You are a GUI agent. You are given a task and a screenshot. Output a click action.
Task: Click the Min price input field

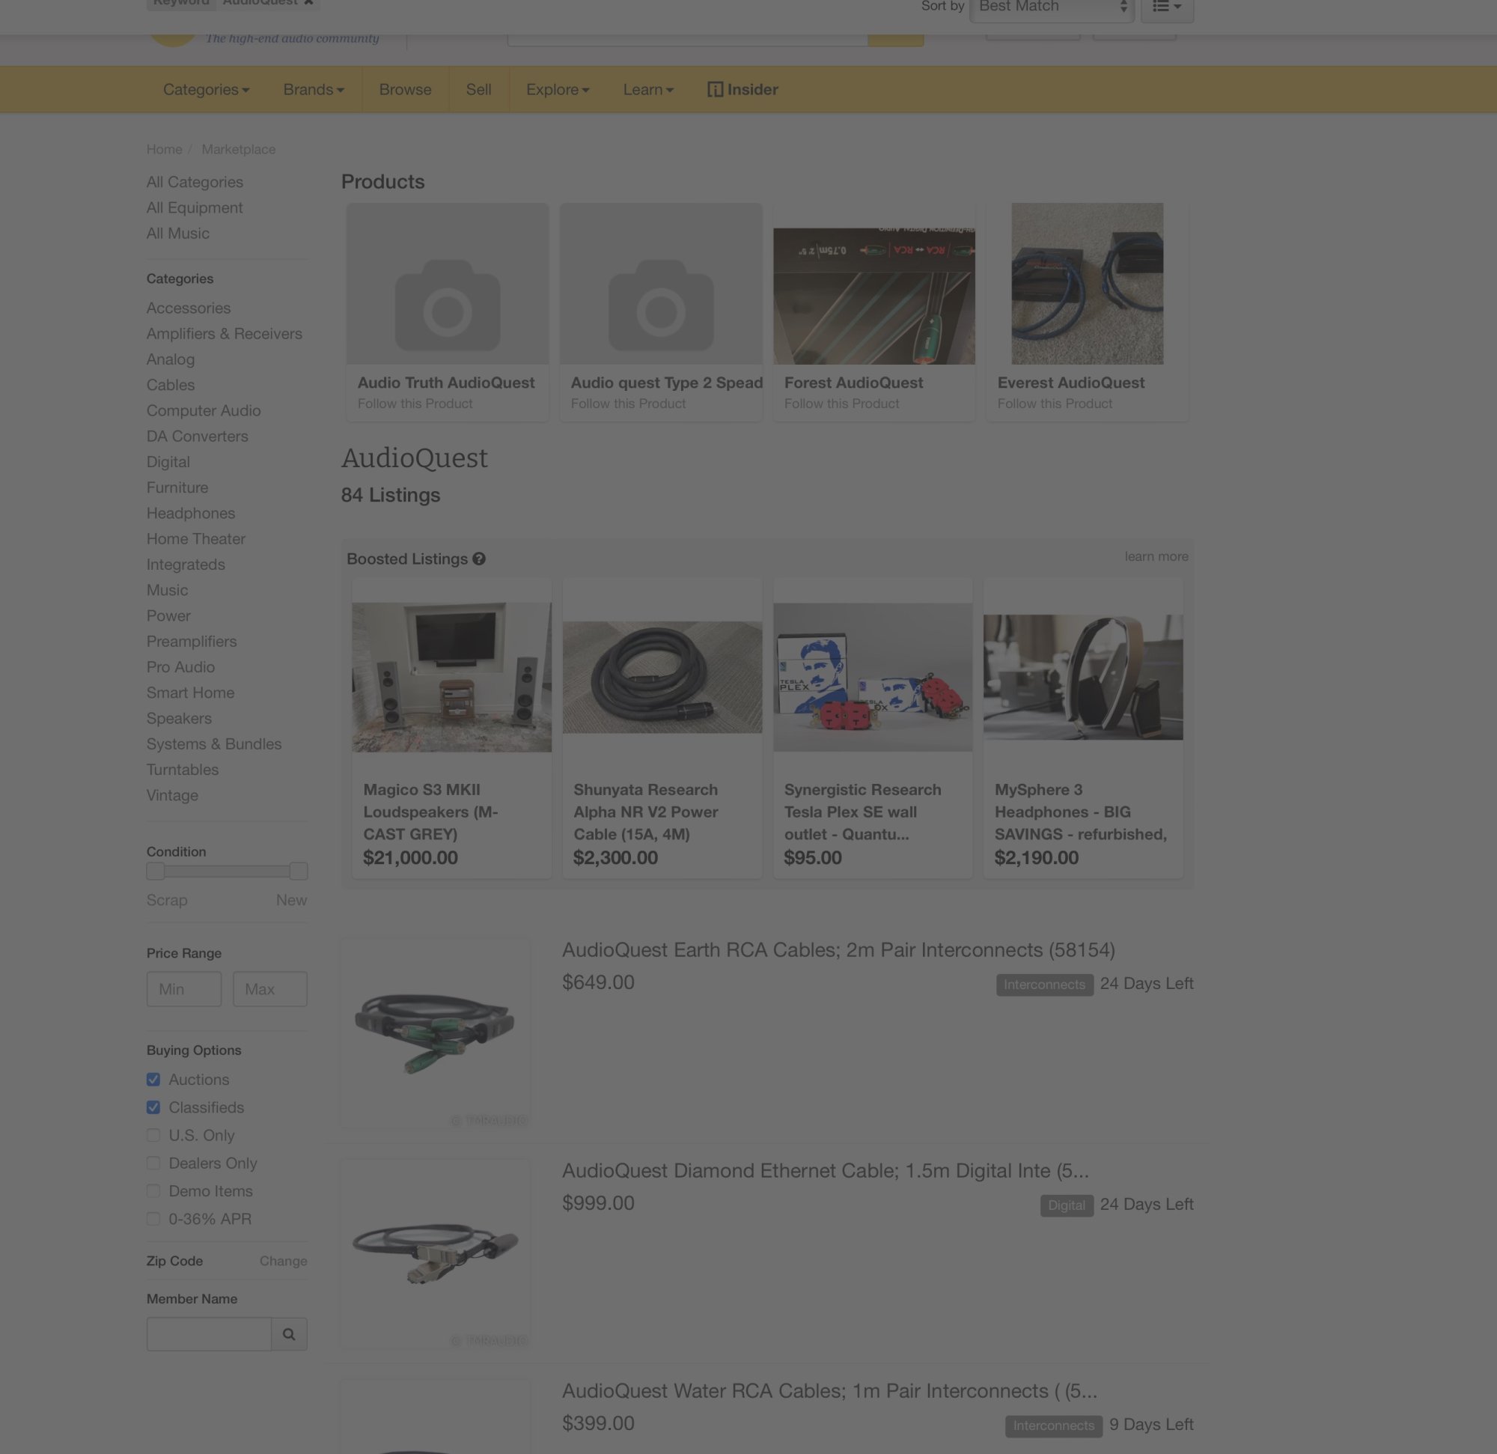[x=183, y=989]
